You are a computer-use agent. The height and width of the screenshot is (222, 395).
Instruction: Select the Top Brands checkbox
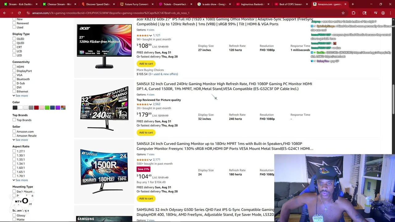click(x=14, y=120)
